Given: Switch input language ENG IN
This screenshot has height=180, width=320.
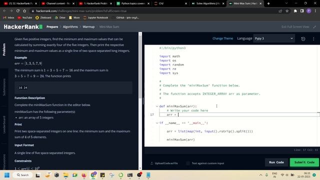Looking at the screenshot, I should pos(274,175).
